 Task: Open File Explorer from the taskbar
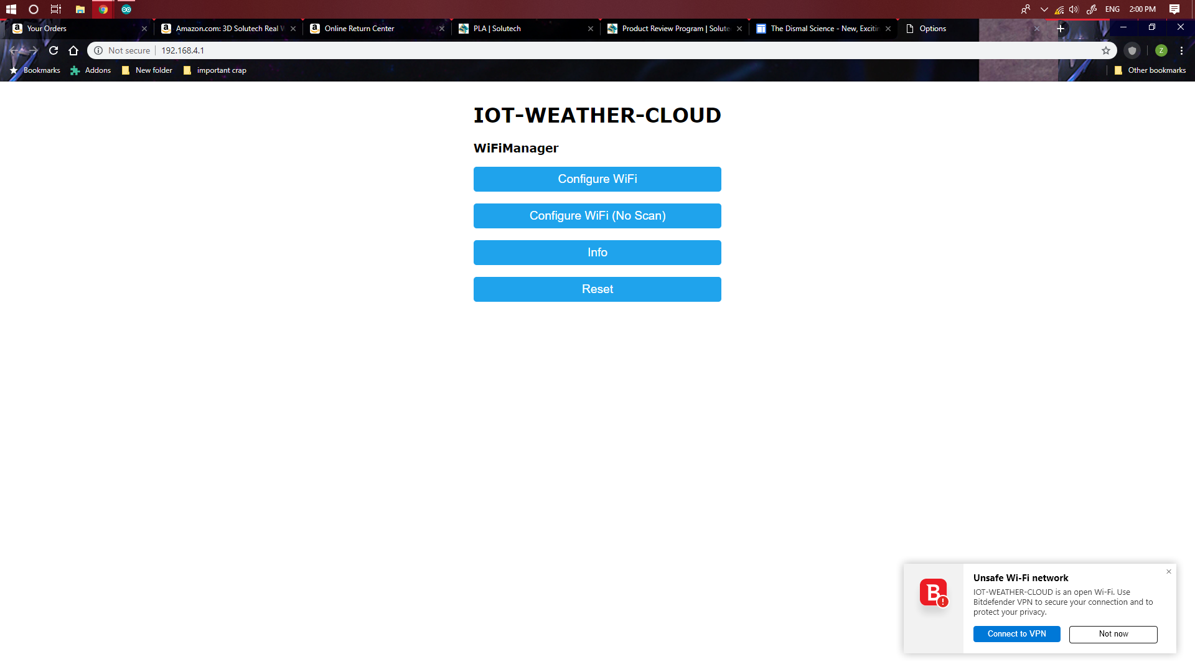(80, 9)
